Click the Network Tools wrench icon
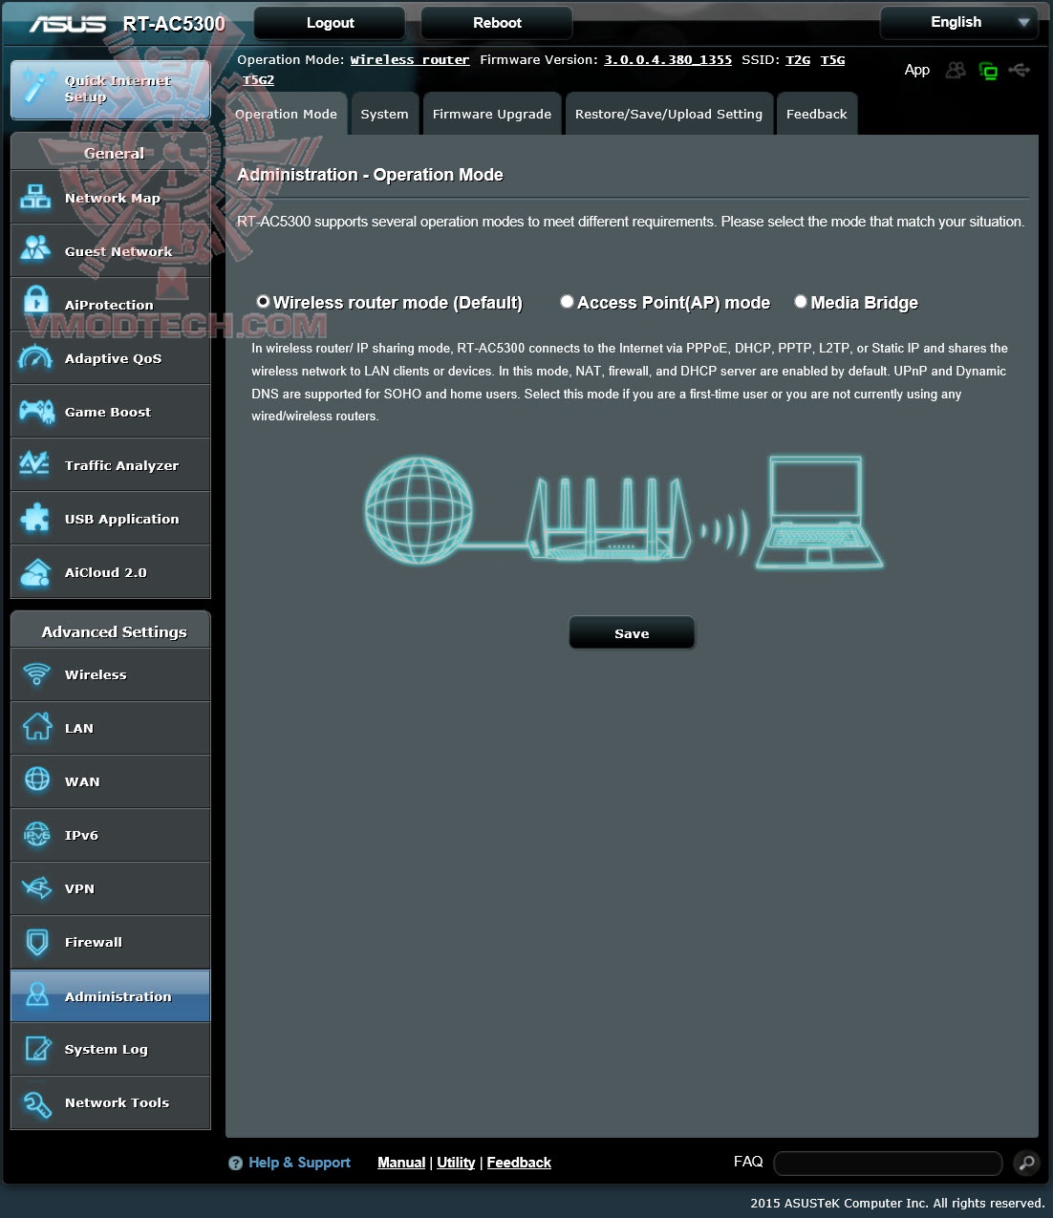 tap(36, 1103)
